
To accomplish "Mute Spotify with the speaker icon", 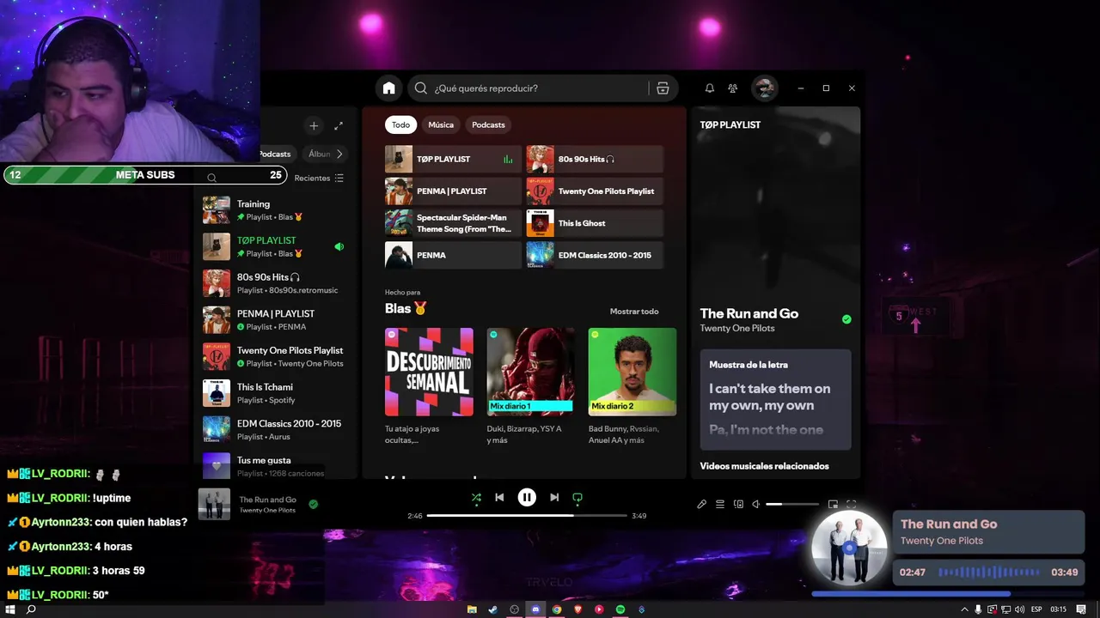I will click(756, 504).
